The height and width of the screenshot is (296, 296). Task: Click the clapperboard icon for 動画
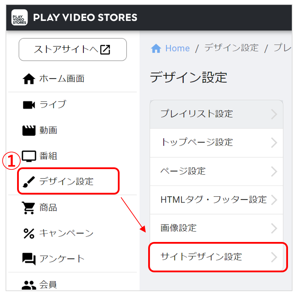(29, 130)
